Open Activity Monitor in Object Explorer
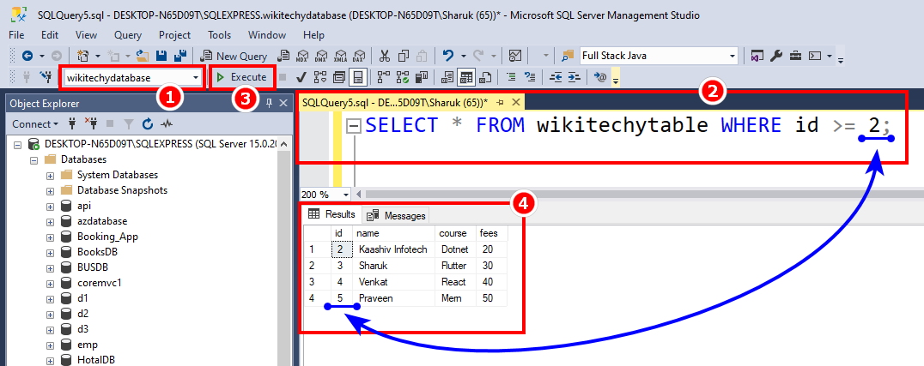The height and width of the screenshot is (366, 924). [167, 123]
